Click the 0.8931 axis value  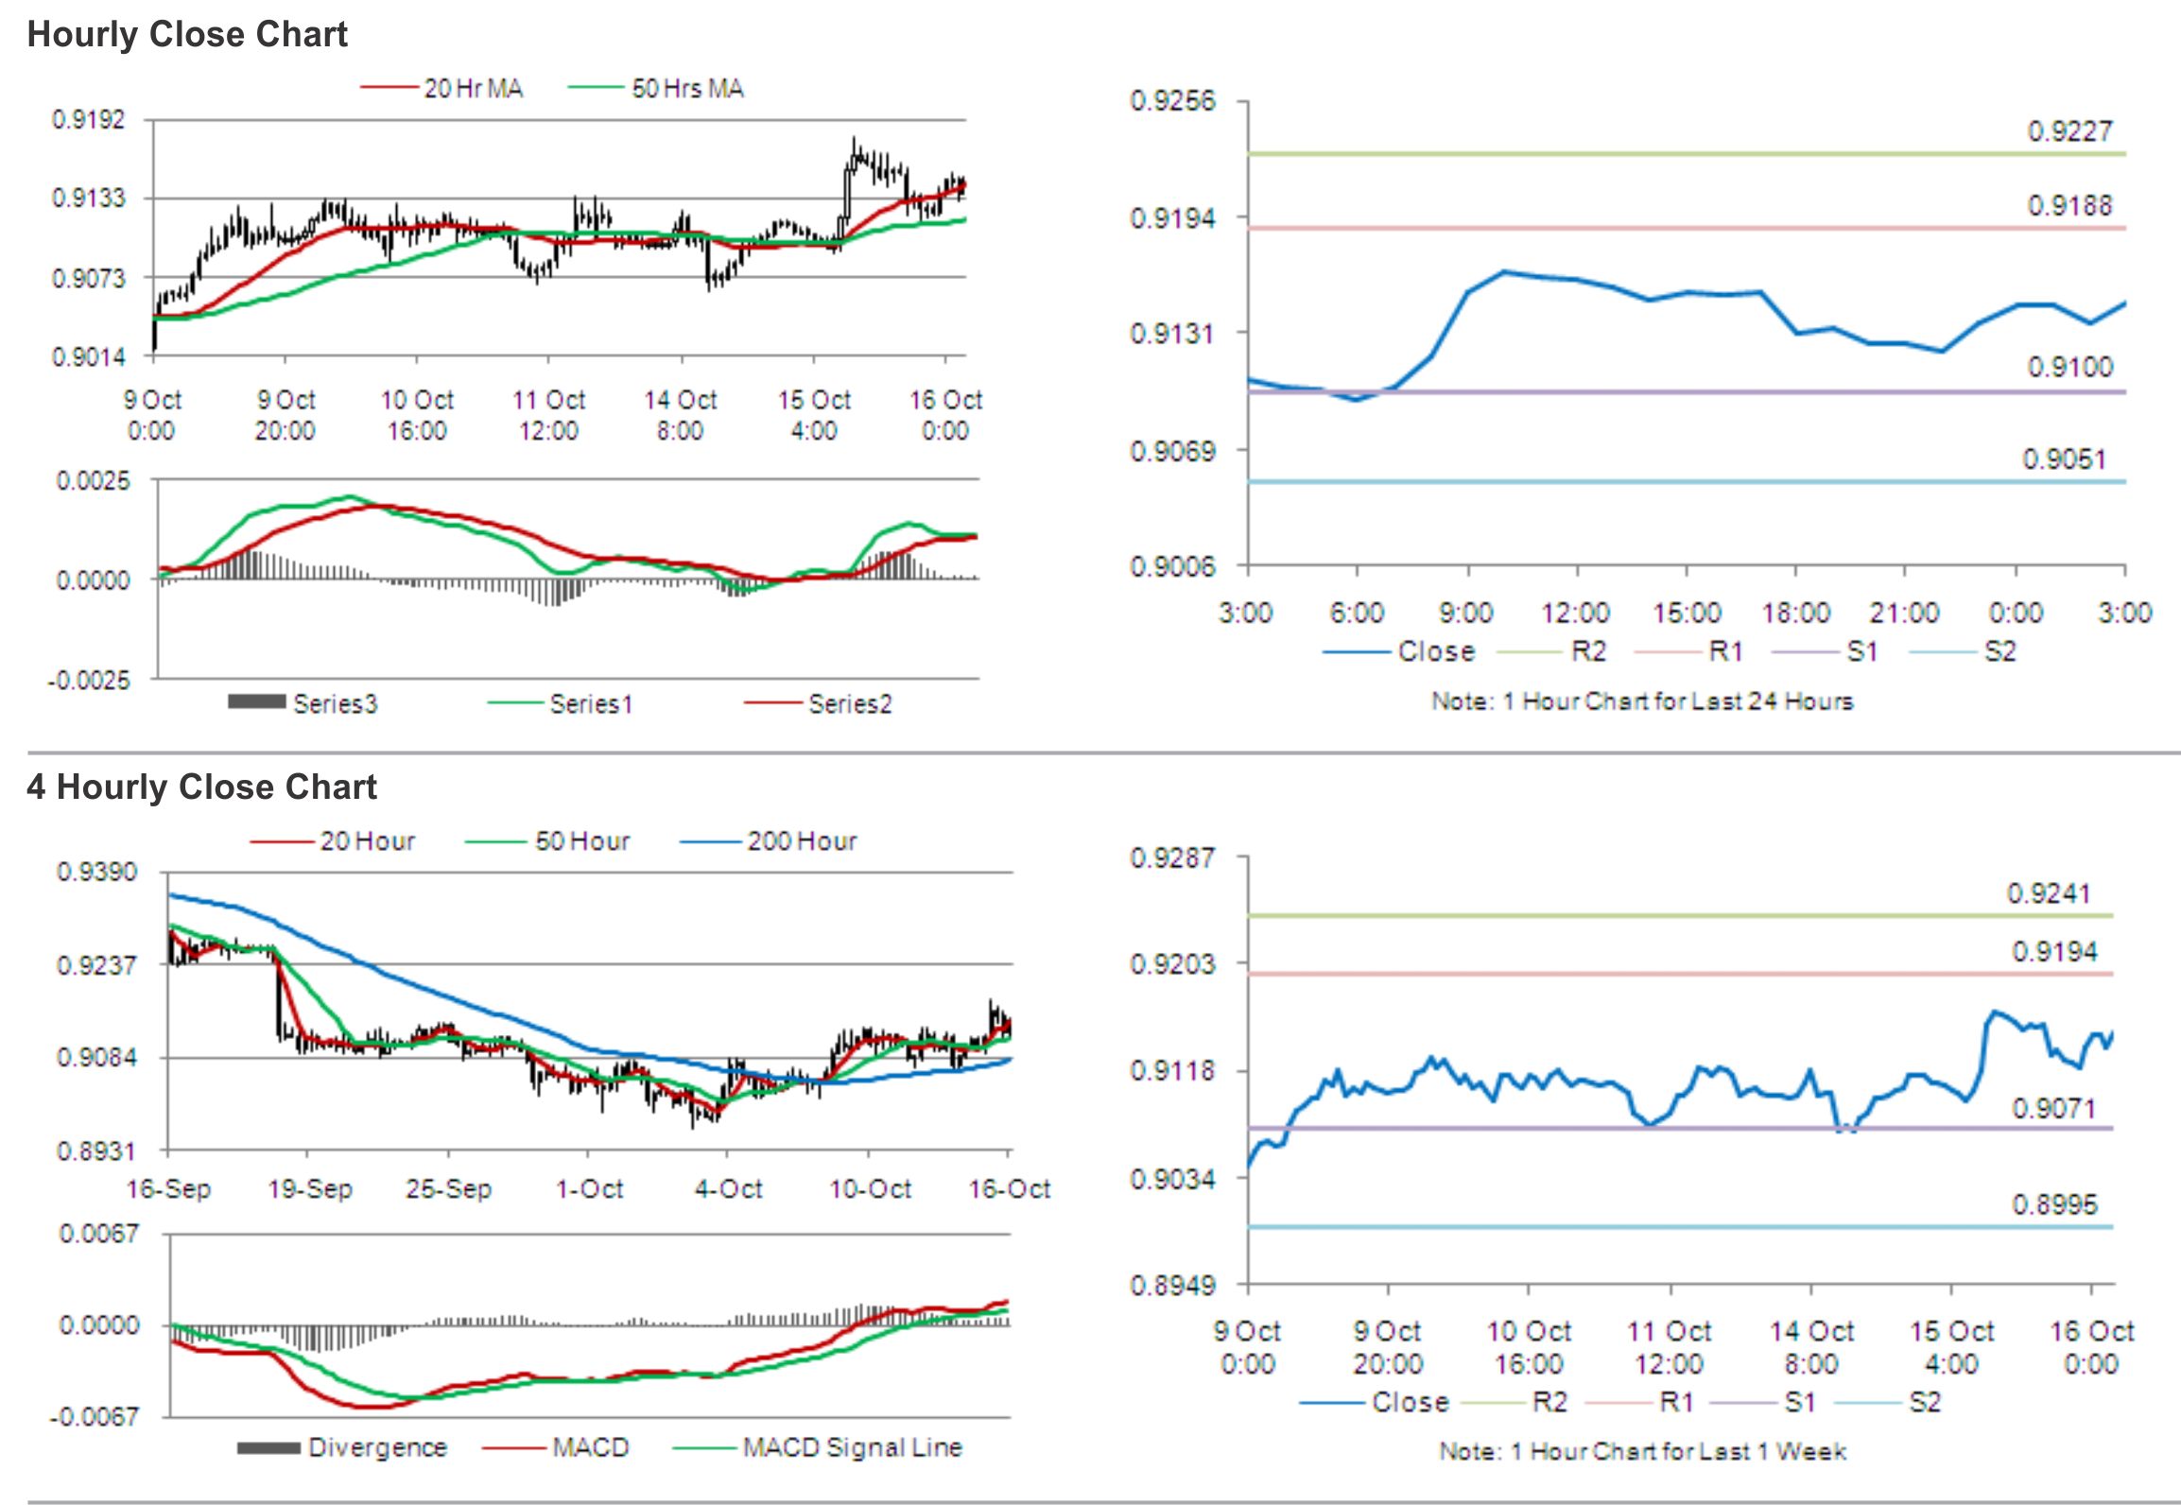(96, 1151)
